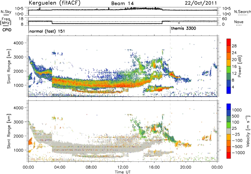This screenshot has height=174, width=251.
Task: Click the 'Beam 14' label
Action: point(122,3)
